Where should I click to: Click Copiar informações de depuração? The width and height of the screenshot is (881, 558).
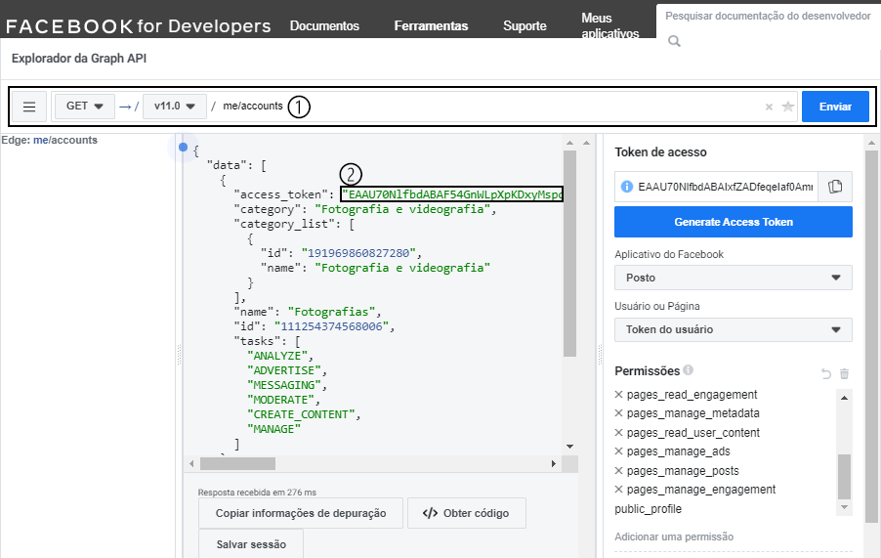(x=301, y=513)
